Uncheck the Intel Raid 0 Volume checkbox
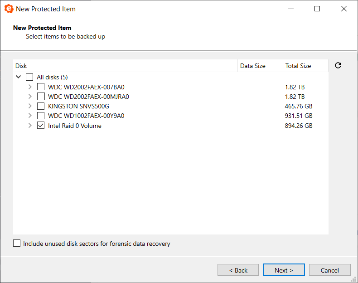358x283 pixels. (41, 126)
